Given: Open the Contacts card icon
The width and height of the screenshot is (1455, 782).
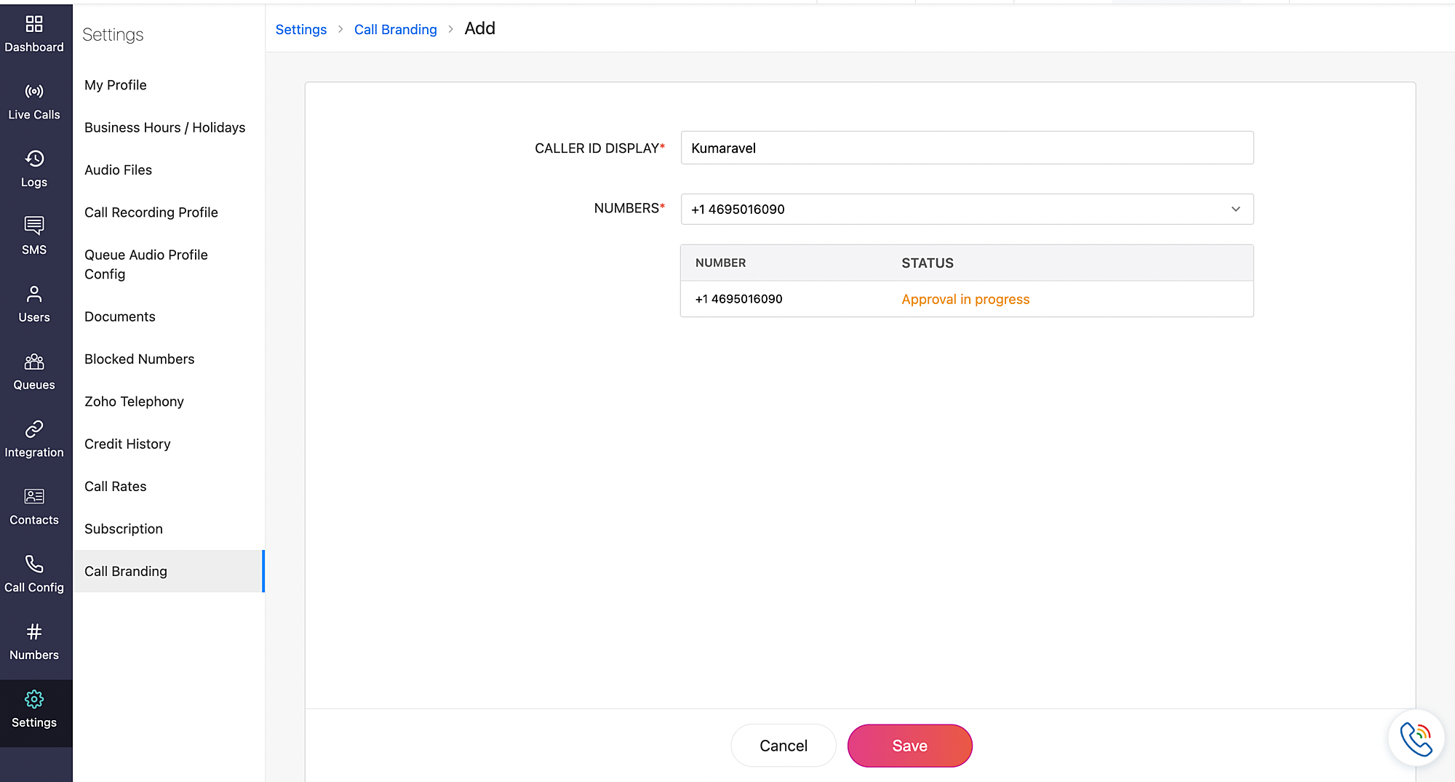Looking at the screenshot, I should (x=34, y=497).
